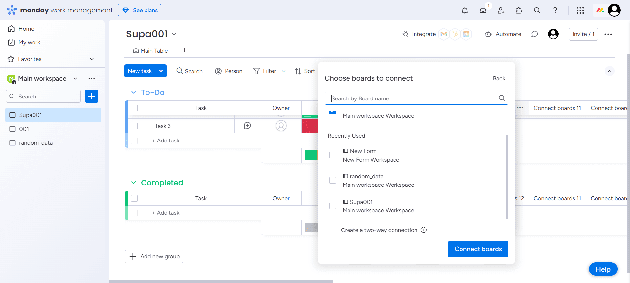Image resolution: width=630 pixels, height=283 pixels.
Task: Click the red status cell of Task 3
Action: tap(309, 126)
